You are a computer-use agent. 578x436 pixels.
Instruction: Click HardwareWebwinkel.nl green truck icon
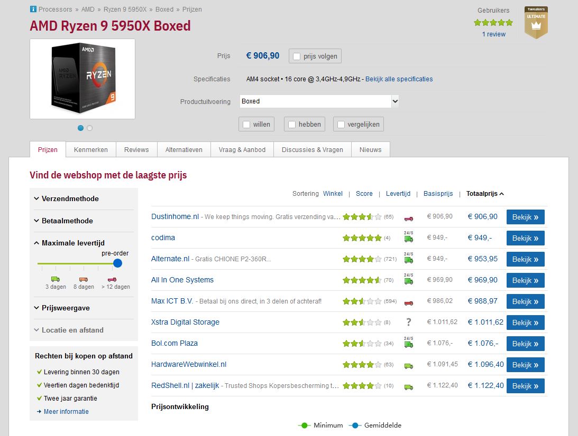(x=408, y=366)
